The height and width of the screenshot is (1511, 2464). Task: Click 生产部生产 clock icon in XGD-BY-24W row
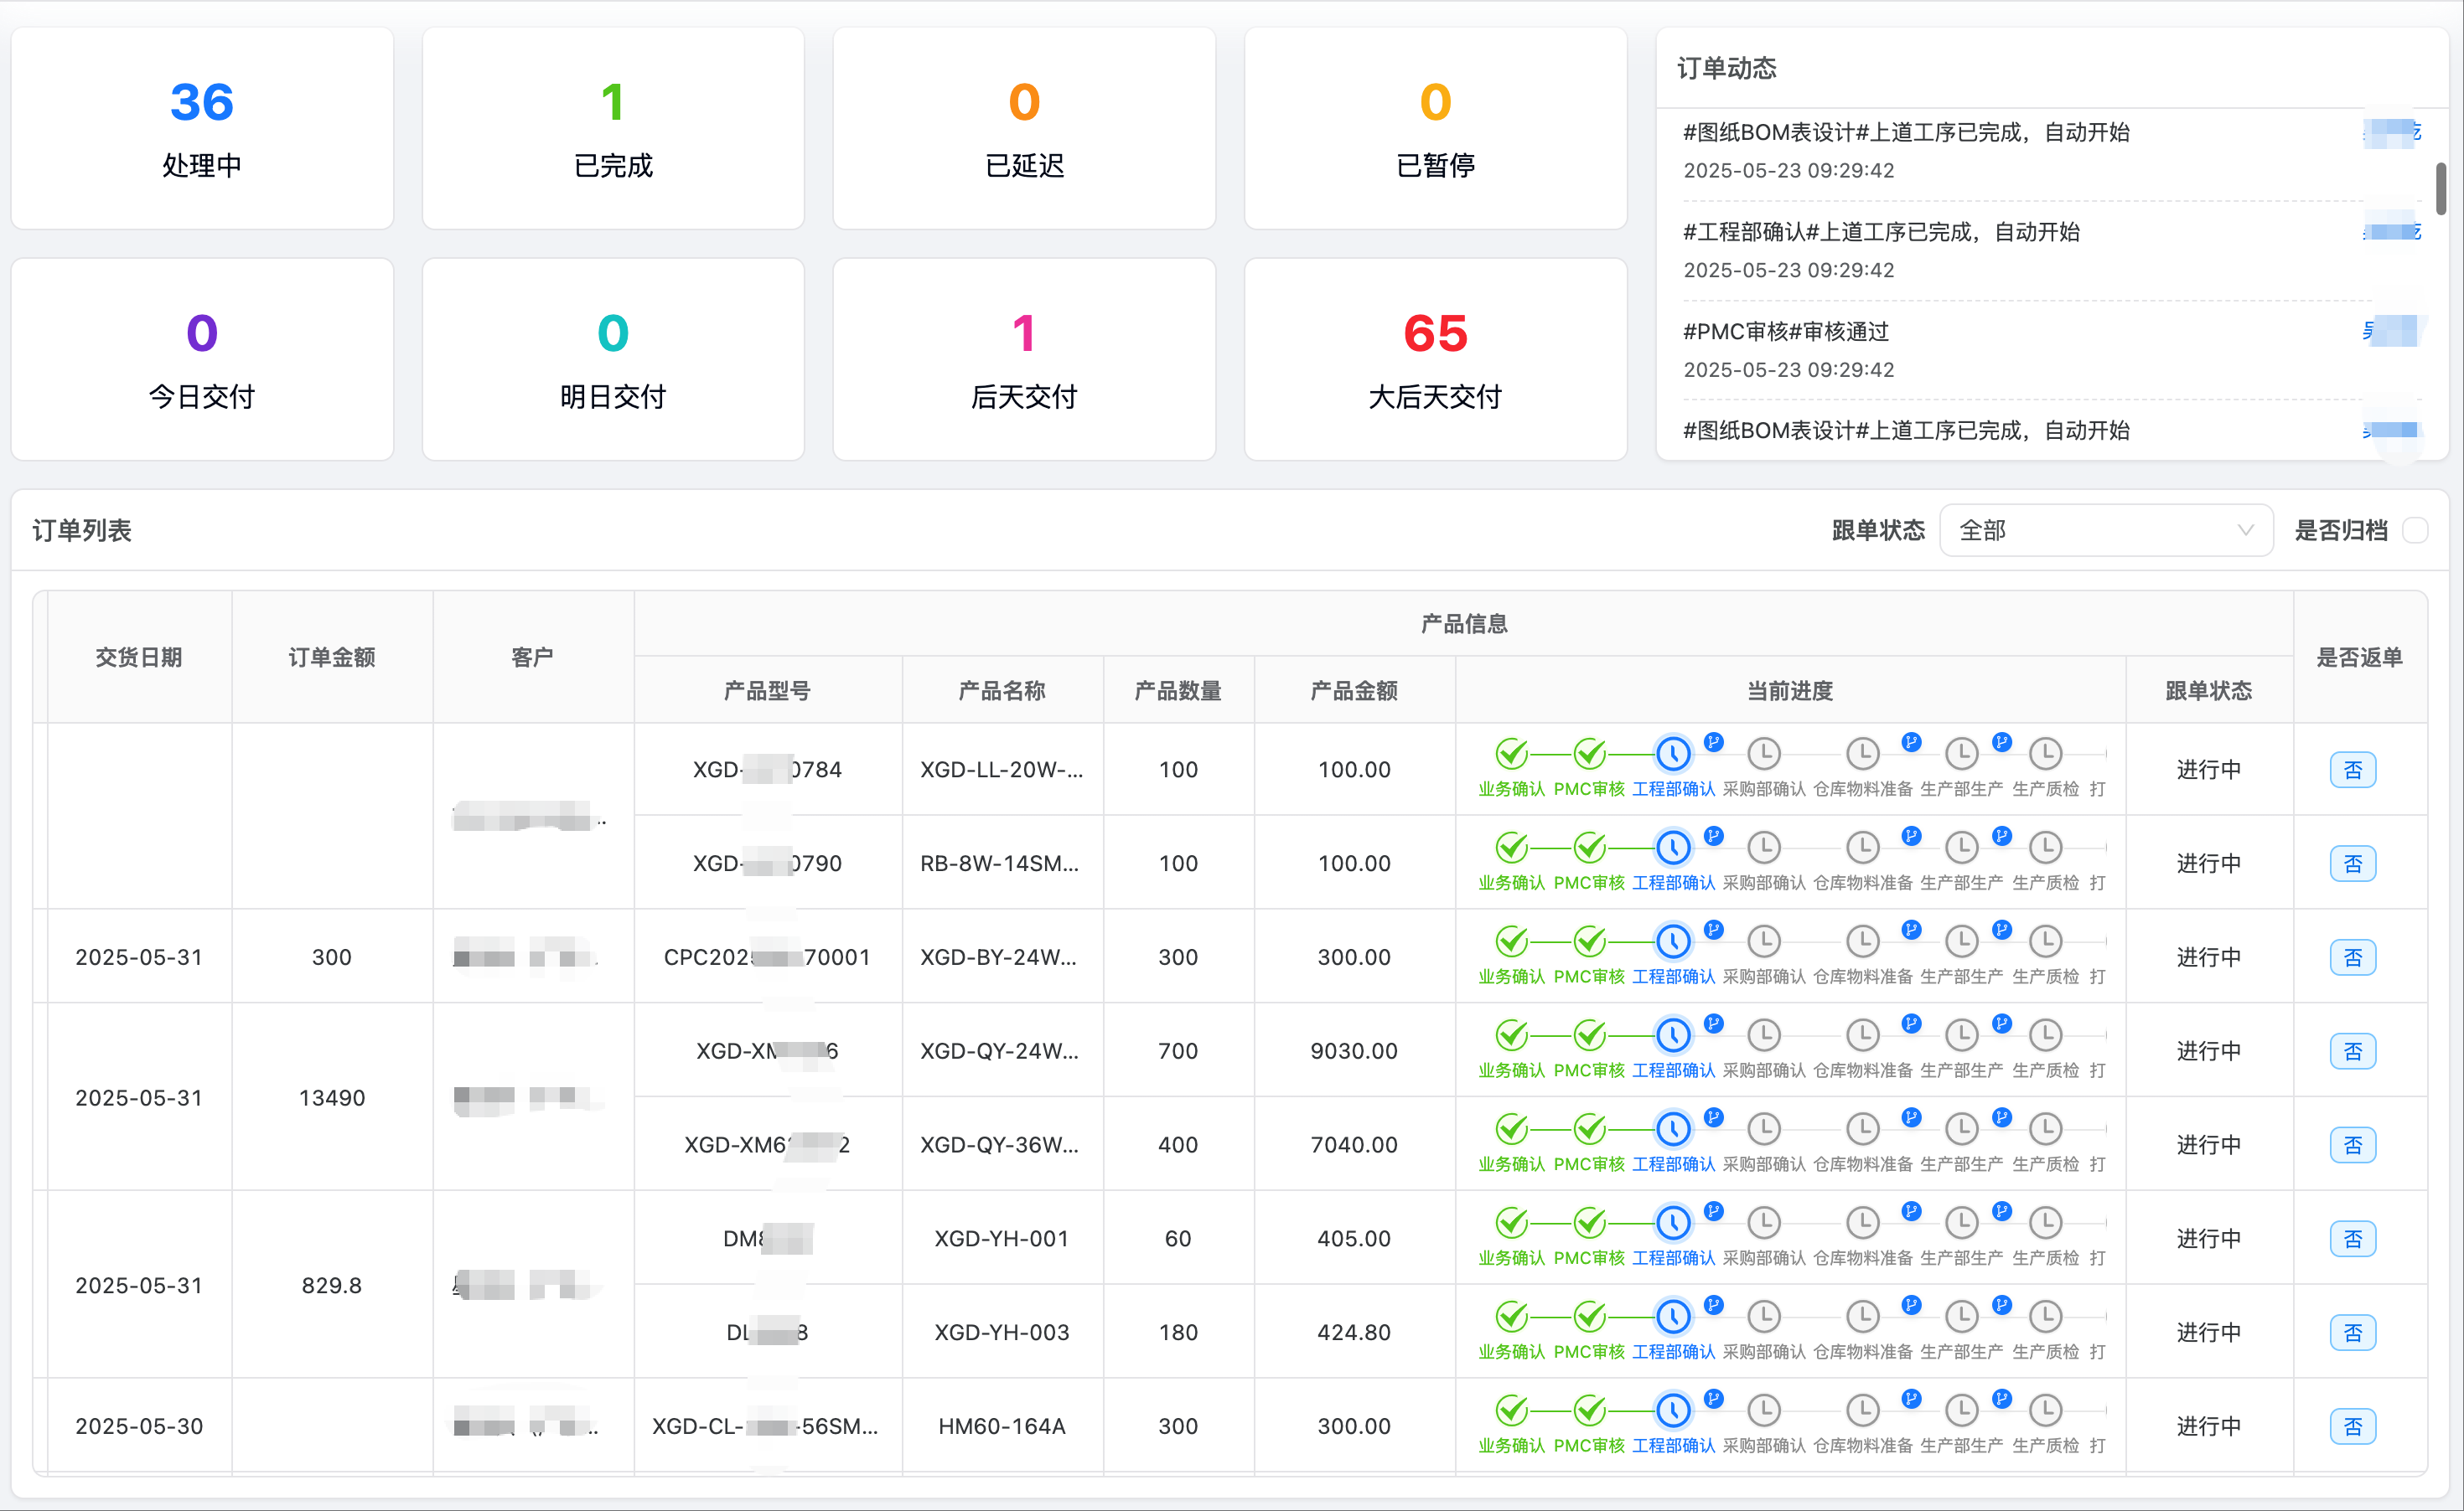(x=1961, y=941)
